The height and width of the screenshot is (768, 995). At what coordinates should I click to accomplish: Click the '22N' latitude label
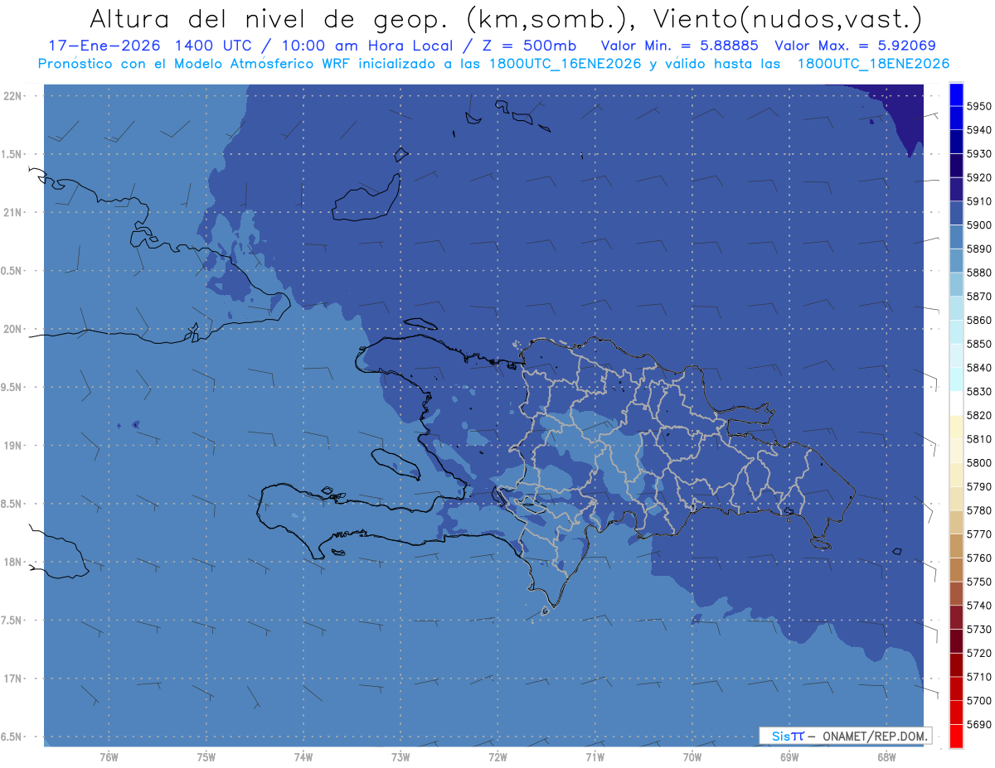pyautogui.click(x=14, y=95)
